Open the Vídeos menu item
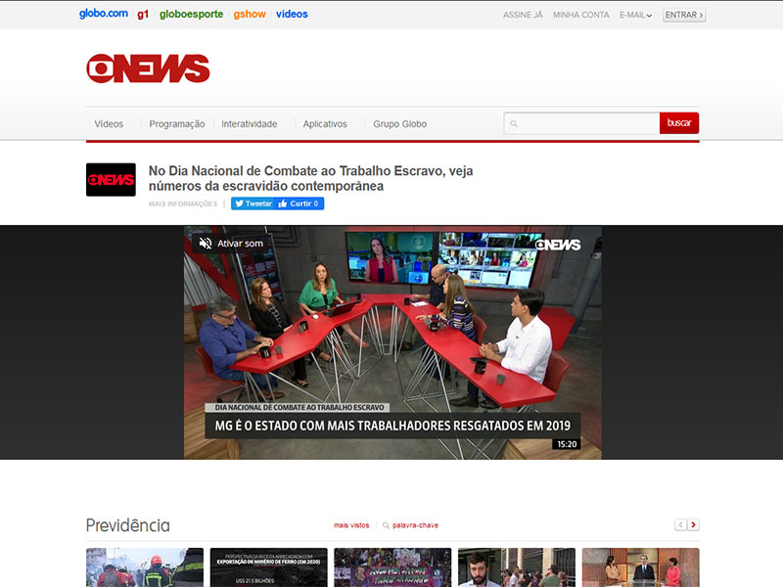The height and width of the screenshot is (587, 783). 109,124
